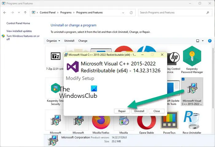Image resolution: width=215 pixels, height=147 pixels.
Task: Select the 7-Zip program icon
Action: coord(56,56)
